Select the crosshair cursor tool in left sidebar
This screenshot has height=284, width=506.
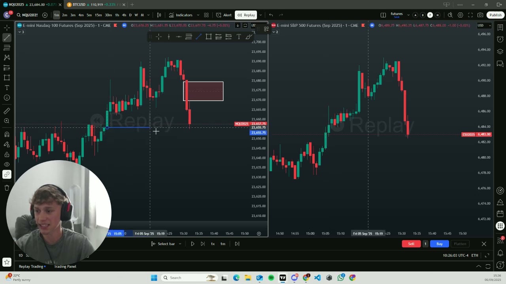point(7,28)
